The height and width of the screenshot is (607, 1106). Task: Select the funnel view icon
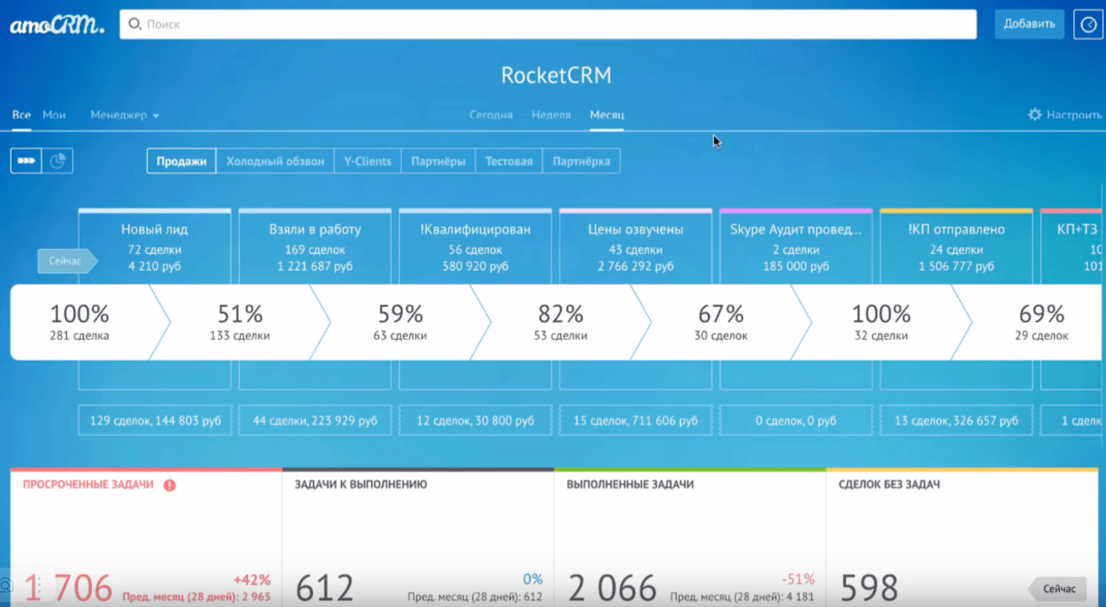point(26,161)
